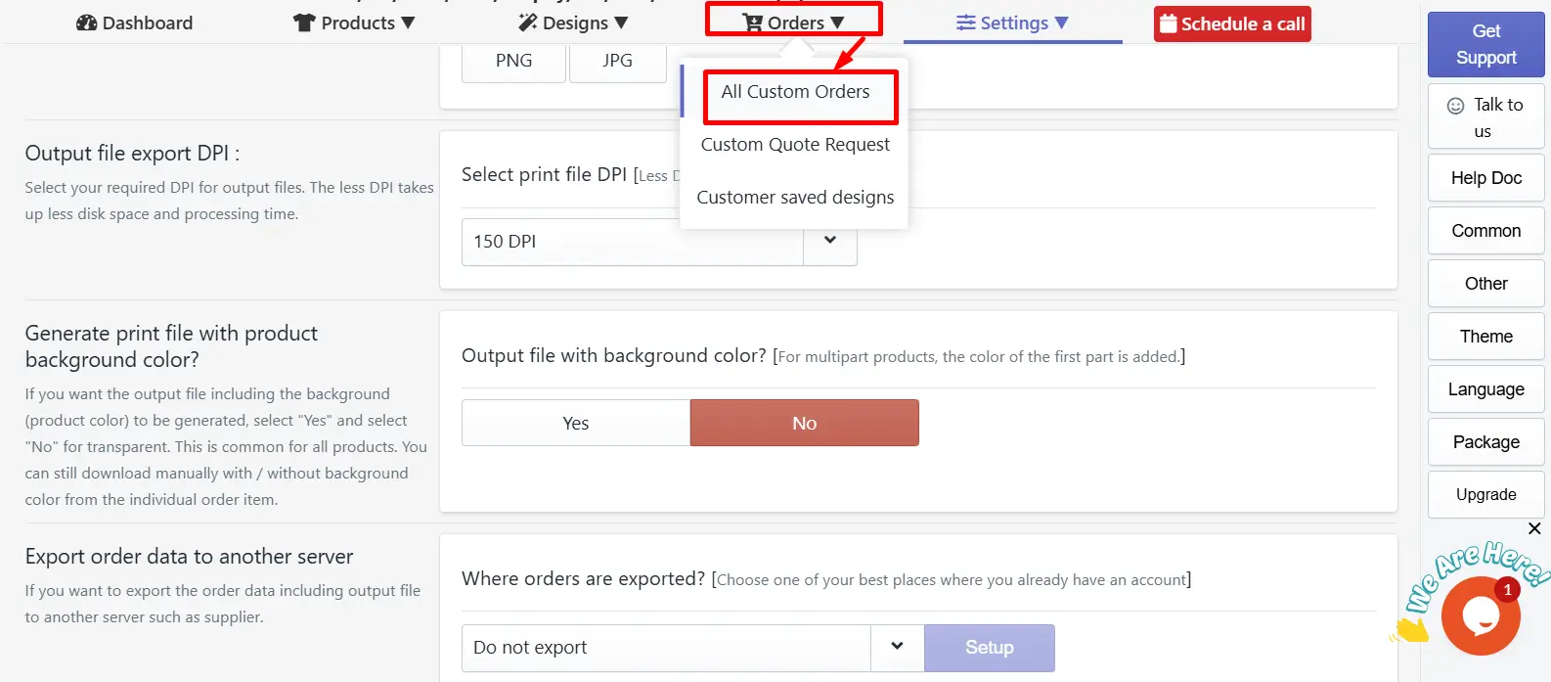This screenshot has height=682, width=1551.
Task: Select Yes for output with background color
Action: click(x=576, y=423)
